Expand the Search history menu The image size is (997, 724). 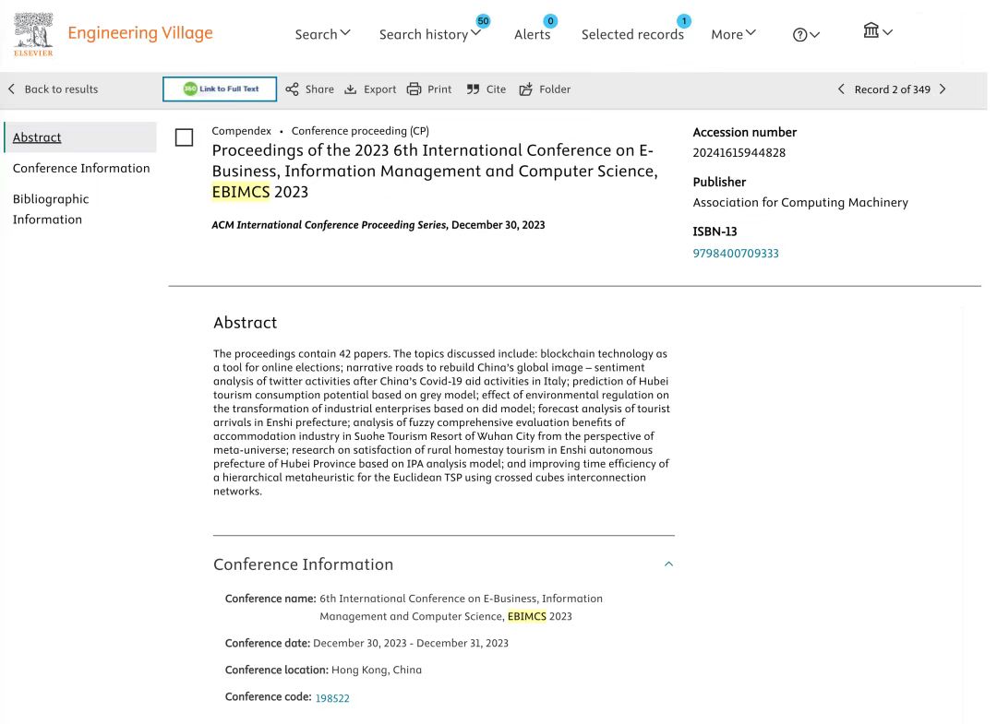(x=430, y=34)
